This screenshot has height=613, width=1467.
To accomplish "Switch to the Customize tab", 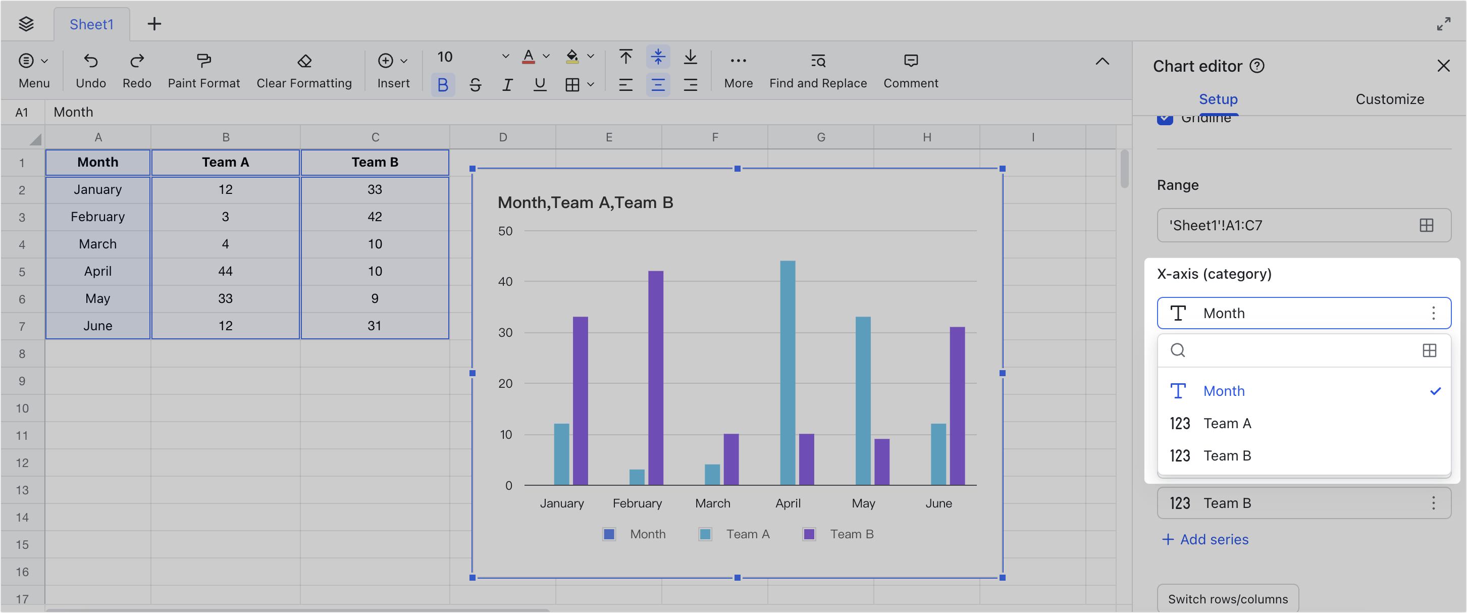I will pyautogui.click(x=1390, y=99).
